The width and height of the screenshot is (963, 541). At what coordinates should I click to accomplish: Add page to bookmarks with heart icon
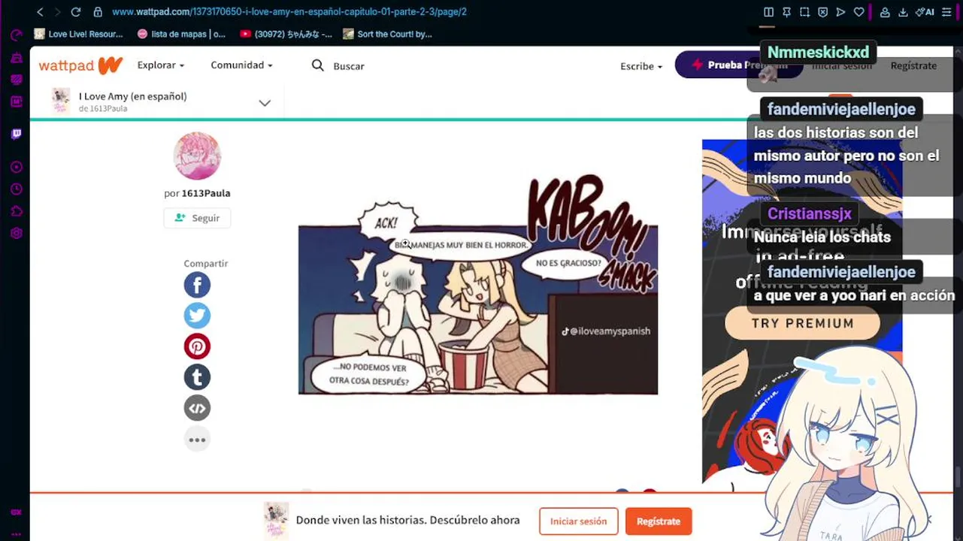(x=859, y=12)
